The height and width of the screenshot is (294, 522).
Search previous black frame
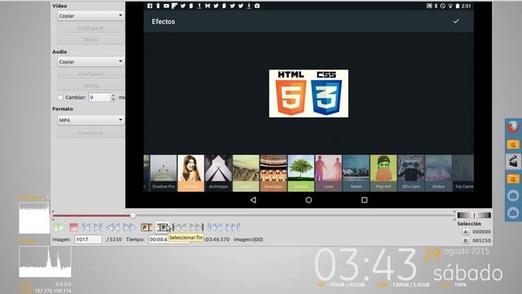click(x=179, y=227)
